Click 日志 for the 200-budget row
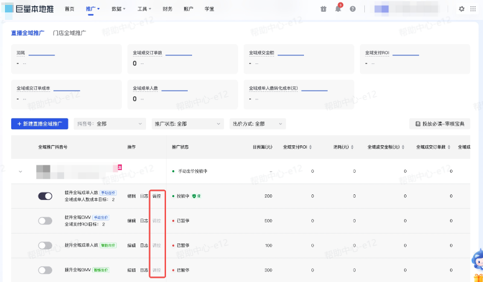The width and height of the screenshot is (483, 282). (x=144, y=196)
